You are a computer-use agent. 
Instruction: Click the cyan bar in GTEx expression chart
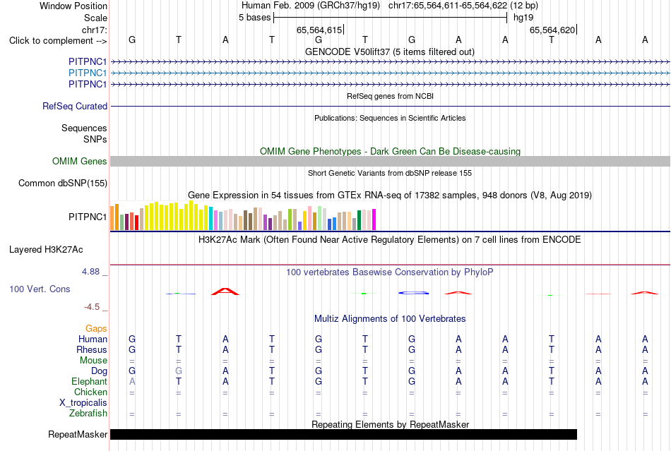pyautogui.click(x=211, y=219)
